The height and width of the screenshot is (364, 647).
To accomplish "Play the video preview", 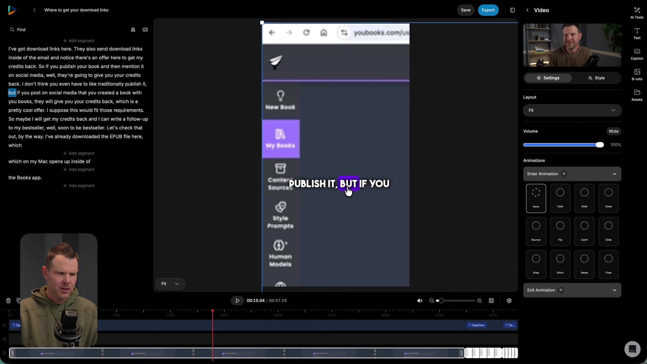I will pos(237,301).
